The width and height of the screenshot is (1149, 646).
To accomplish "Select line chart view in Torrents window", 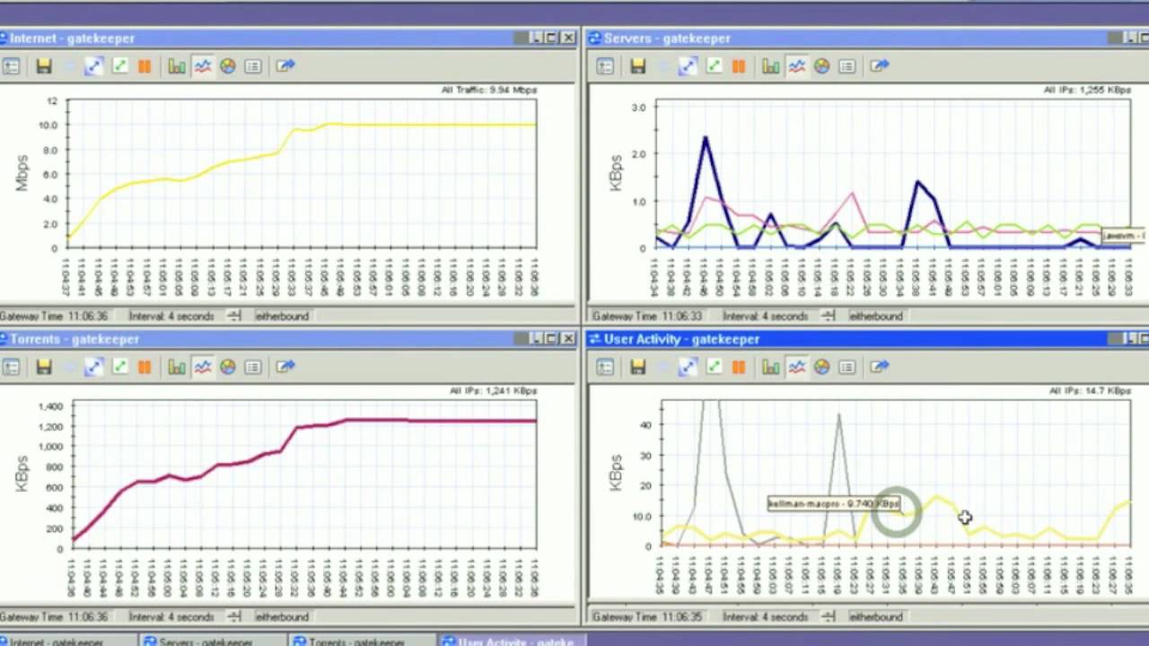I will pos(203,367).
